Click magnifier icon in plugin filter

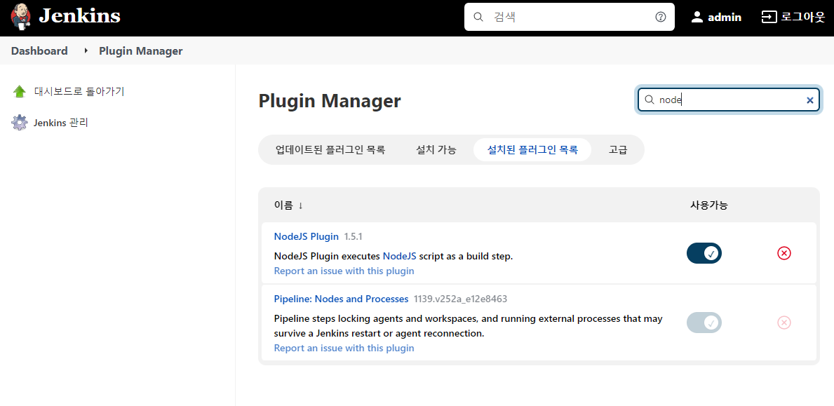coord(649,100)
